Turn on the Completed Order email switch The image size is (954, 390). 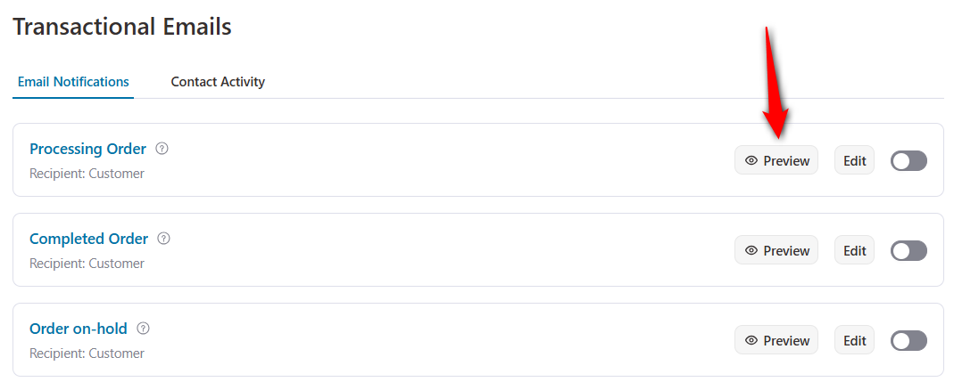tap(909, 251)
